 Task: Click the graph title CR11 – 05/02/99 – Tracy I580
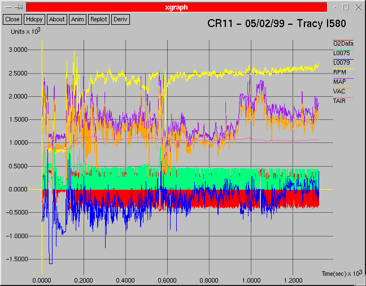tap(277, 24)
